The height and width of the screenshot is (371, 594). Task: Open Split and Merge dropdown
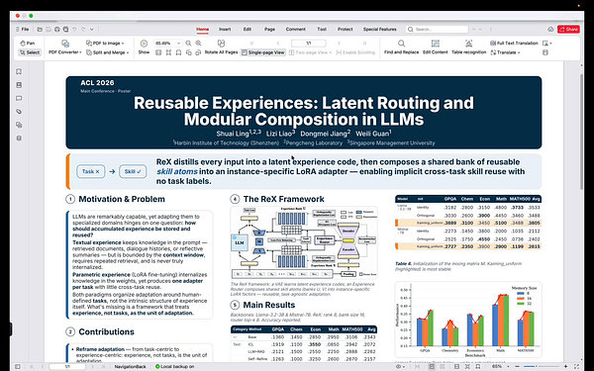point(108,52)
